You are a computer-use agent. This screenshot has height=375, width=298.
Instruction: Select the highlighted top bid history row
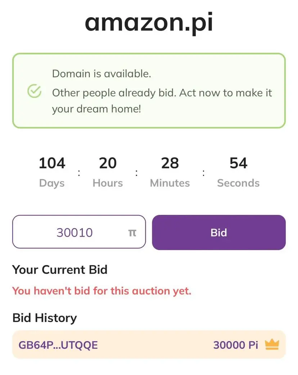click(x=149, y=345)
